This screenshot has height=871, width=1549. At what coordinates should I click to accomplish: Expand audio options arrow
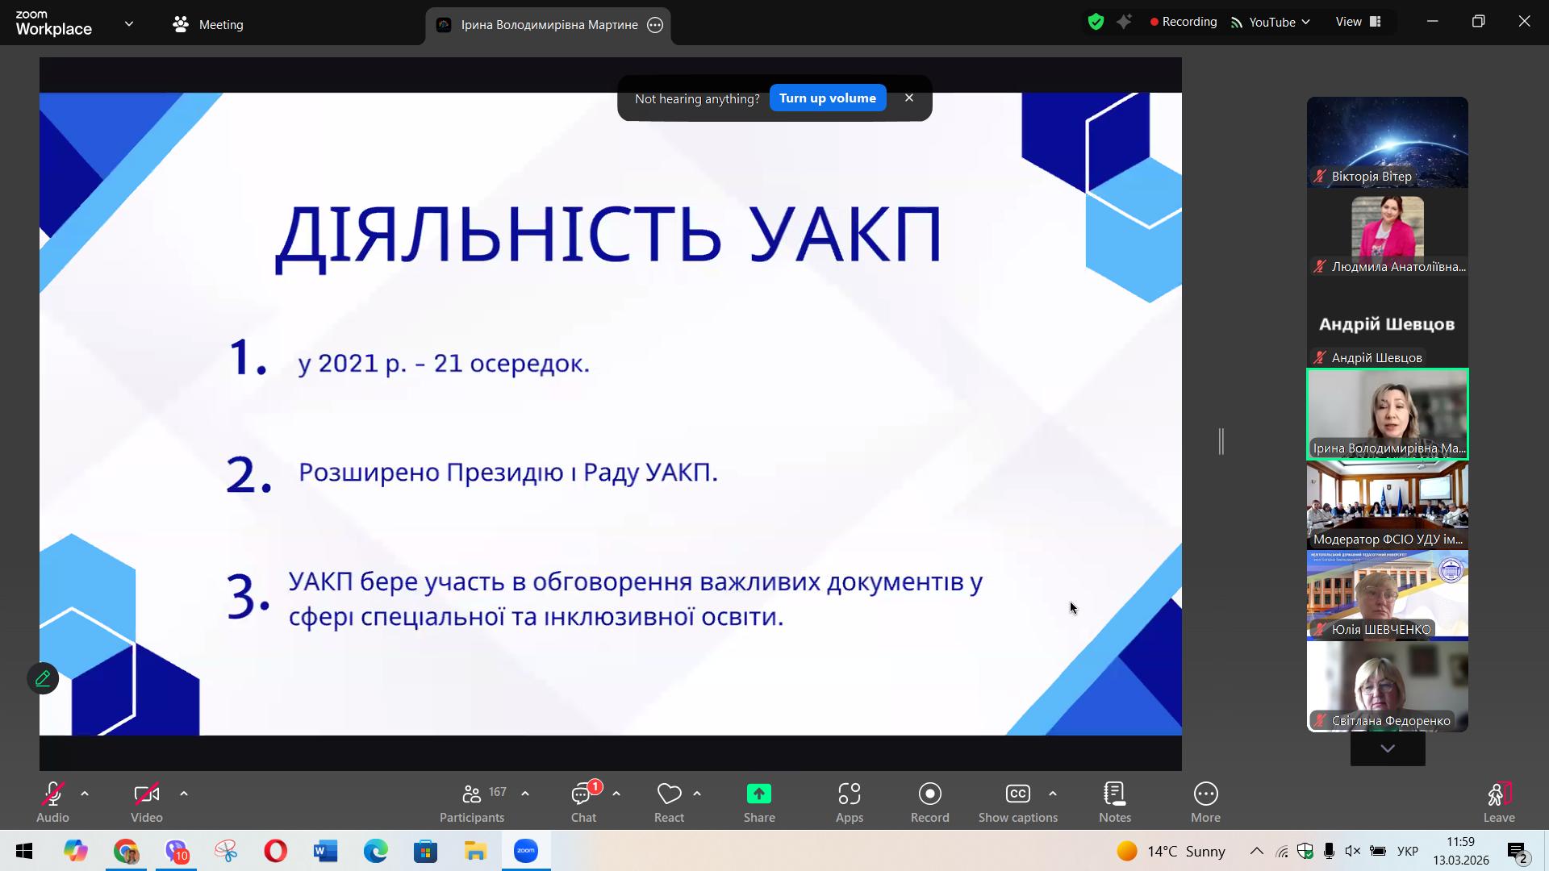click(85, 794)
